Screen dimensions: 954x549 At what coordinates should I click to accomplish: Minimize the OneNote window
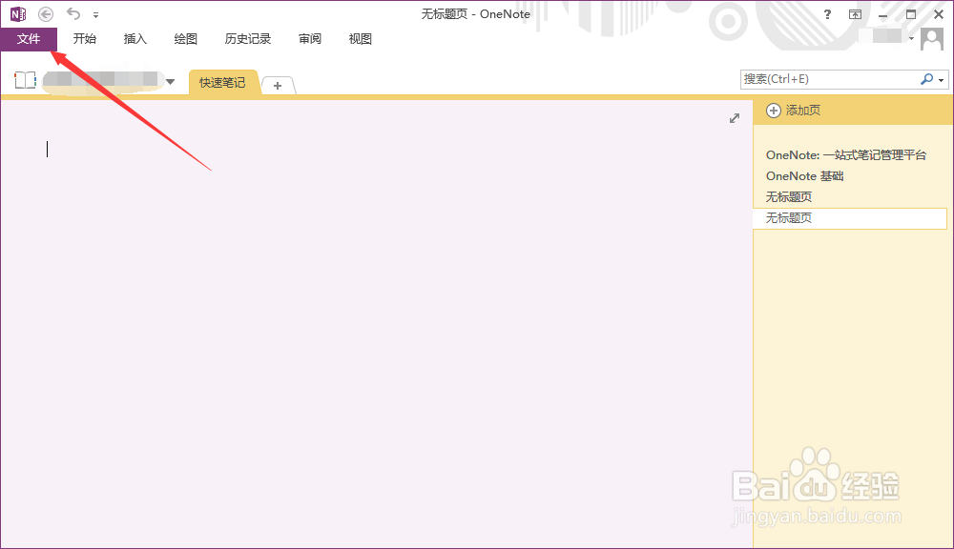point(882,14)
